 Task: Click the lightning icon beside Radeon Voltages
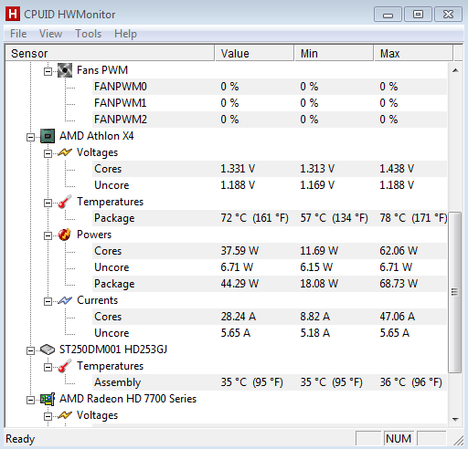click(65, 415)
